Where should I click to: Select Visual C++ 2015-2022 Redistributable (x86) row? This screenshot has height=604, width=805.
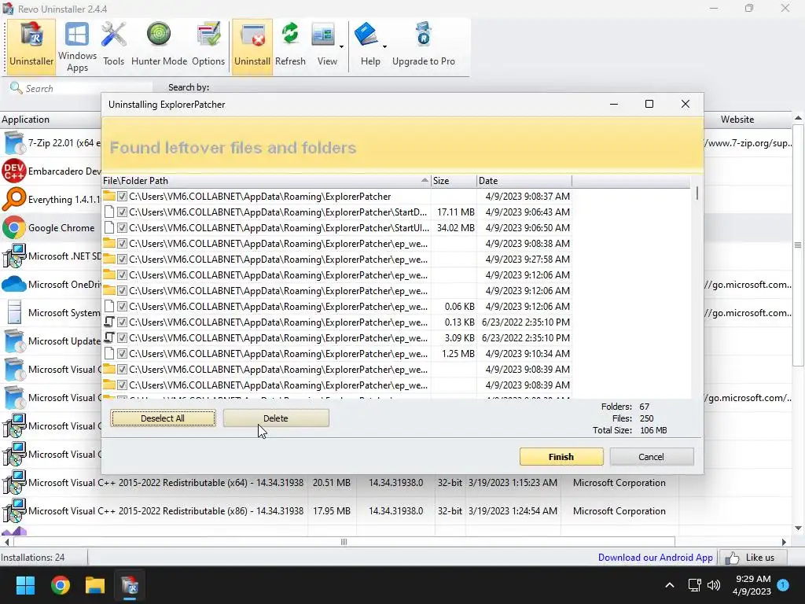[x=396, y=511]
